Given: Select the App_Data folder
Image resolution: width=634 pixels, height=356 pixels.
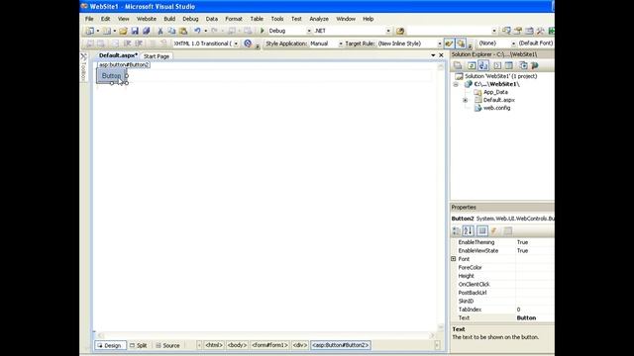Looking at the screenshot, I should (x=495, y=92).
